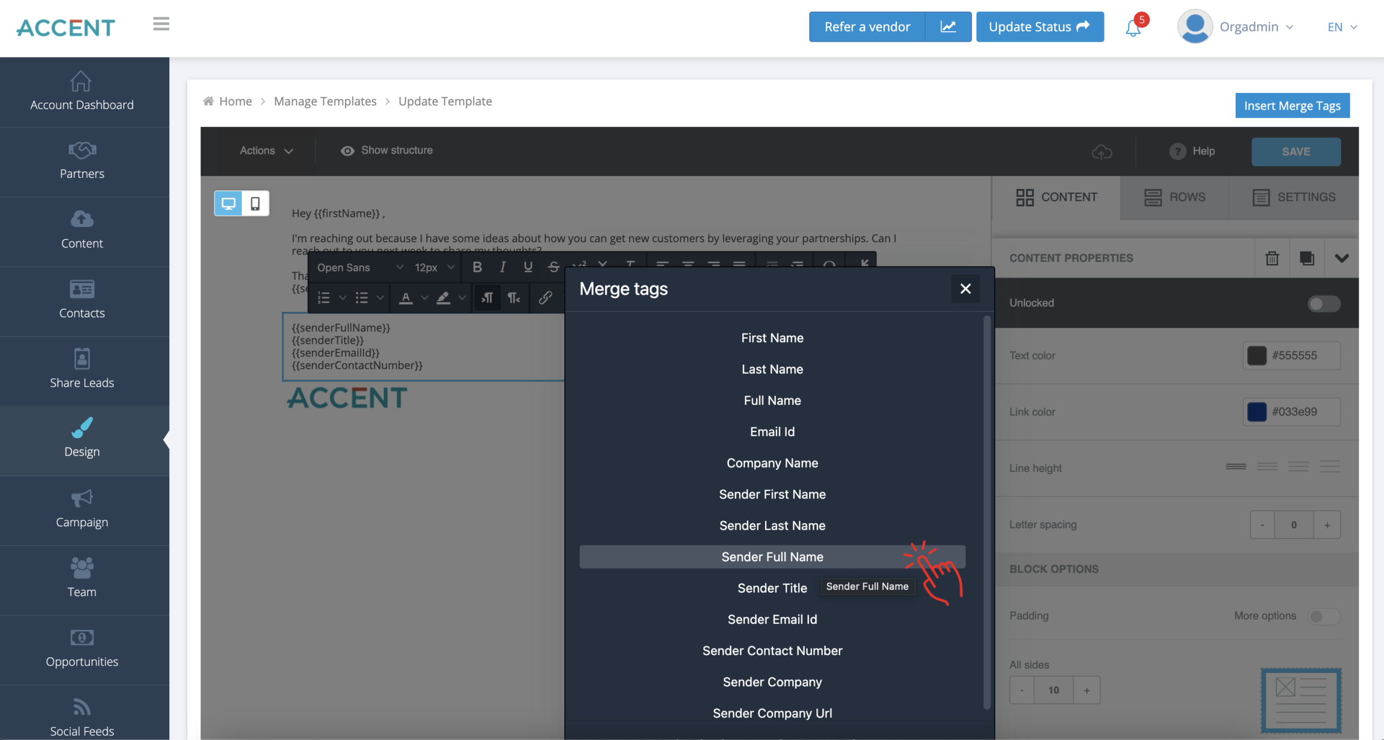Open the Text color #555555 swatch

point(1256,356)
